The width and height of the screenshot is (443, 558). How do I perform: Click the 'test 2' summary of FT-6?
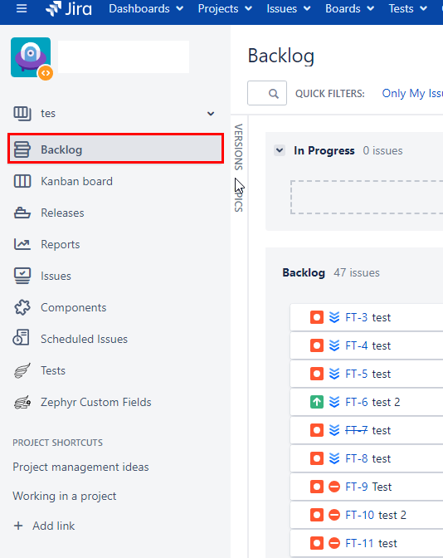tap(386, 402)
